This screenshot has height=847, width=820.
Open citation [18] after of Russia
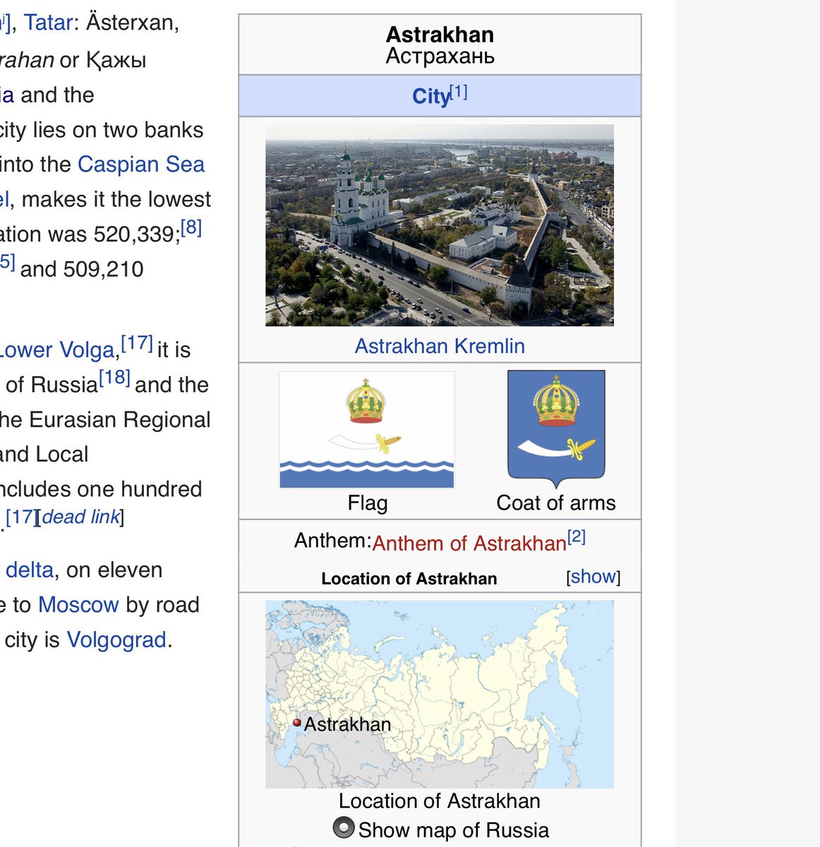(114, 378)
